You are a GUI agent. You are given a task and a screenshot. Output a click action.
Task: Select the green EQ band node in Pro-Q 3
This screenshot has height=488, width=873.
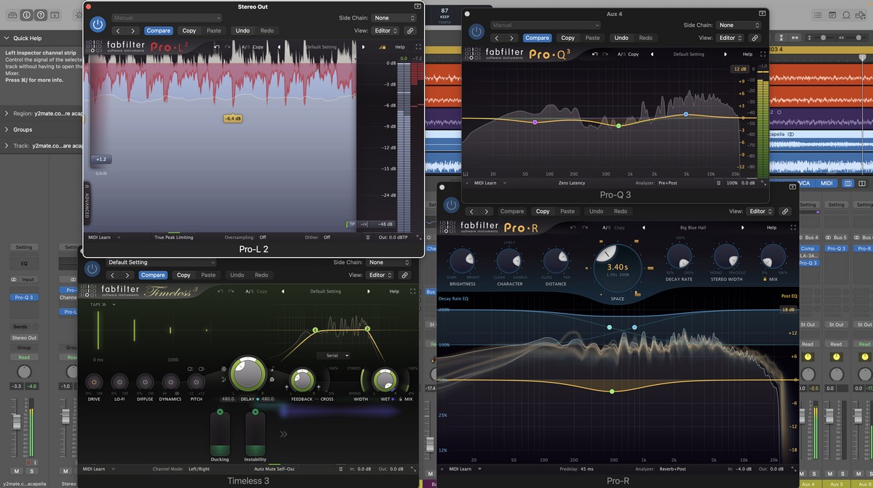click(x=618, y=126)
